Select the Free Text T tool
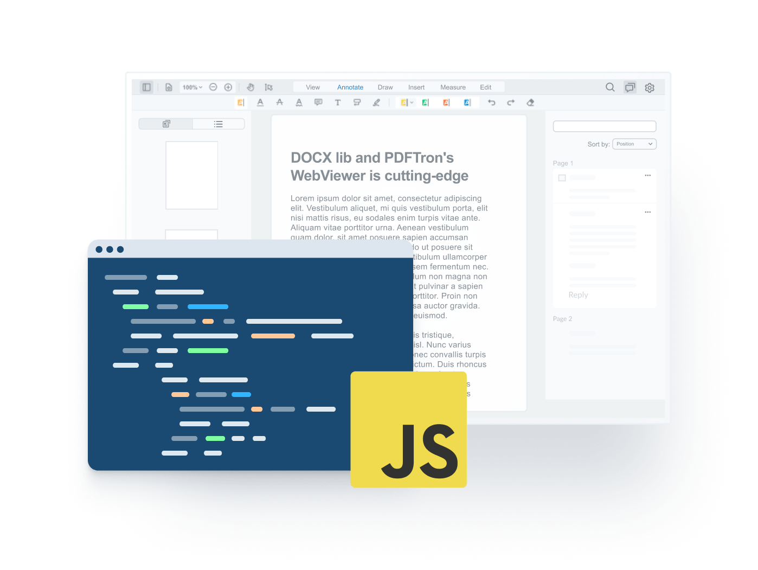Screen dimensions: 758x570 click(338, 103)
